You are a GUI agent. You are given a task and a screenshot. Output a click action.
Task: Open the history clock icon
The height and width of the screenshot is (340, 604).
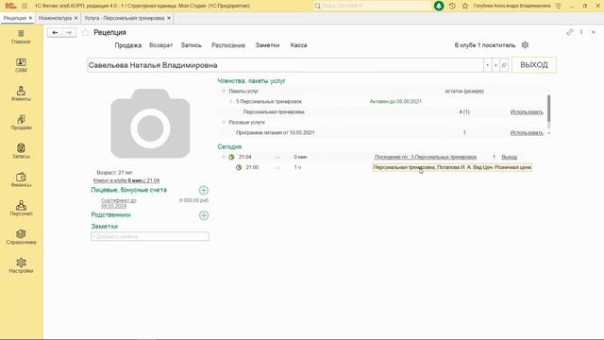[452, 6]
